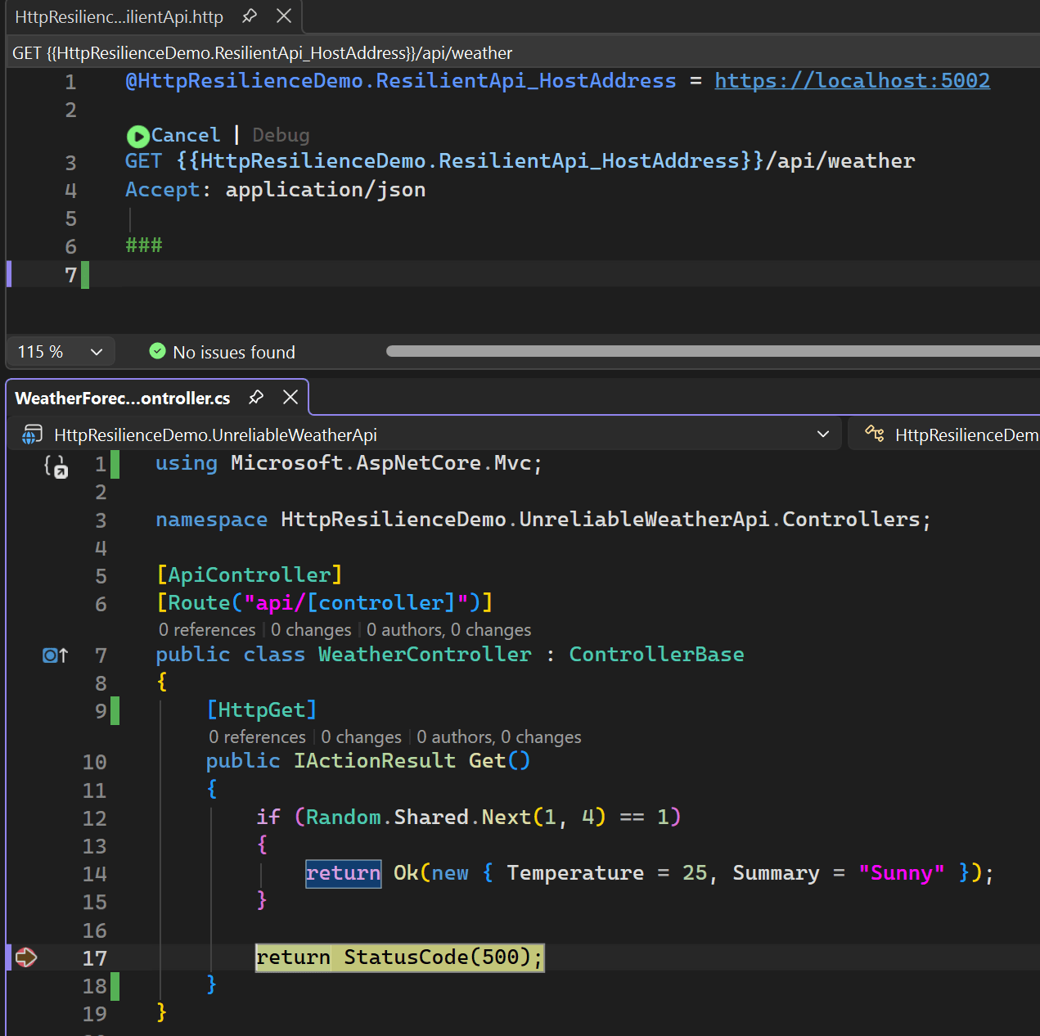Pin the HttpResilientApi.http tab
This screenshot has height=1036, width=1040.
pos(250,16)
